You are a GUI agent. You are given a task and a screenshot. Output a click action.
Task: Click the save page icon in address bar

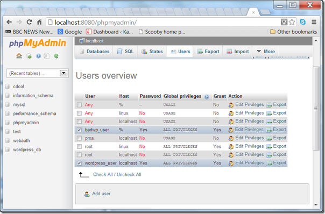(x=284, y=22)
